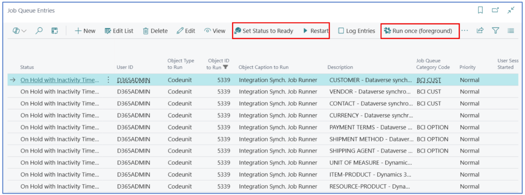Click the list analysis mode icon
The height and width of the screenshot is (195, 525).
pos(54,31)
